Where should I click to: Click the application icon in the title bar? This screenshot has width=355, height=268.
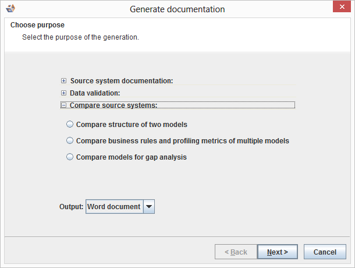(x=10, y=9)
